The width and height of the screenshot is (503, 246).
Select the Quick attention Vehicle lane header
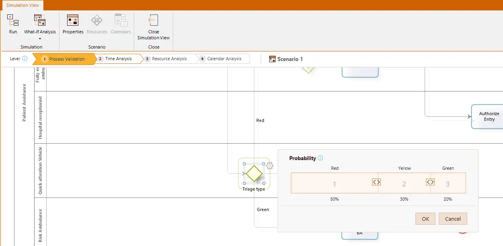click(41, 171)
